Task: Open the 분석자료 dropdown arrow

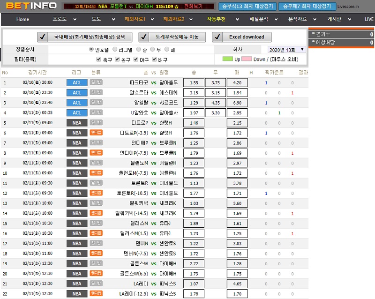Action: tap(315, 20)
